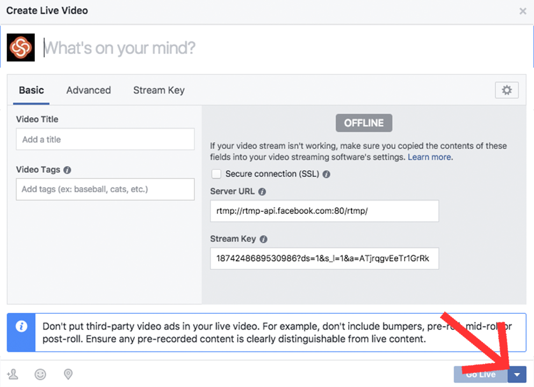Click the Video Tags input field
Viewport: 534px width, 387px height.
coord(105,189)
